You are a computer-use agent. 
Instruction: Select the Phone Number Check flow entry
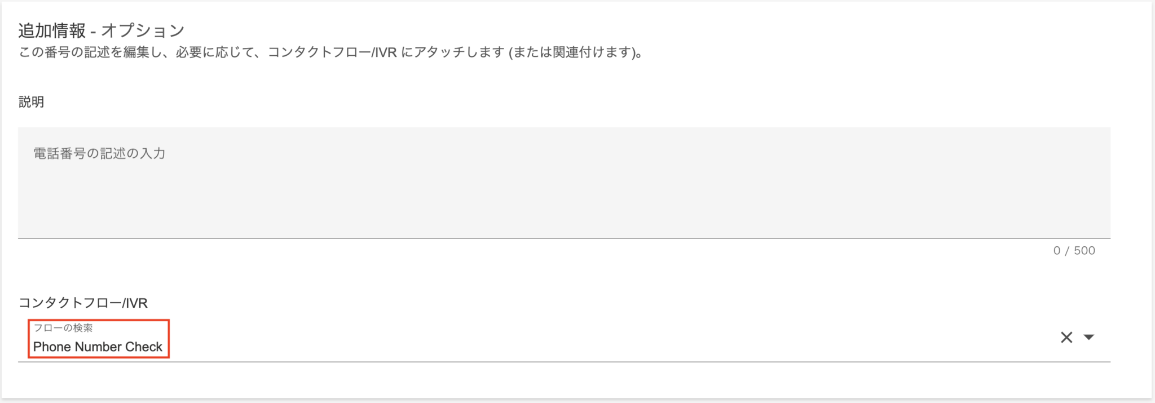pyautogui.click(x=99, y=347)
